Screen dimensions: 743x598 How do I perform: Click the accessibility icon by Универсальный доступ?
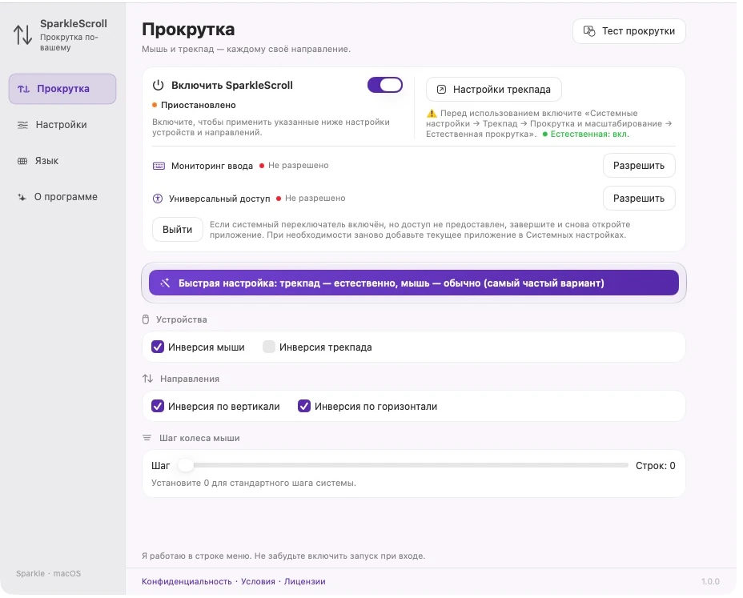pyautogui.click(x=158, y=199)
